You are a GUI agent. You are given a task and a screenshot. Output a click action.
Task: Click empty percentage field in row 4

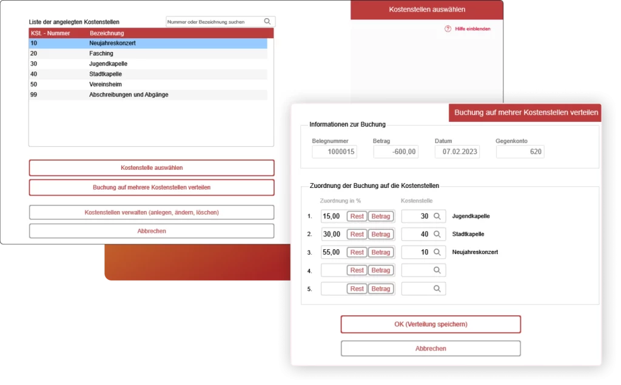point(334,270)
